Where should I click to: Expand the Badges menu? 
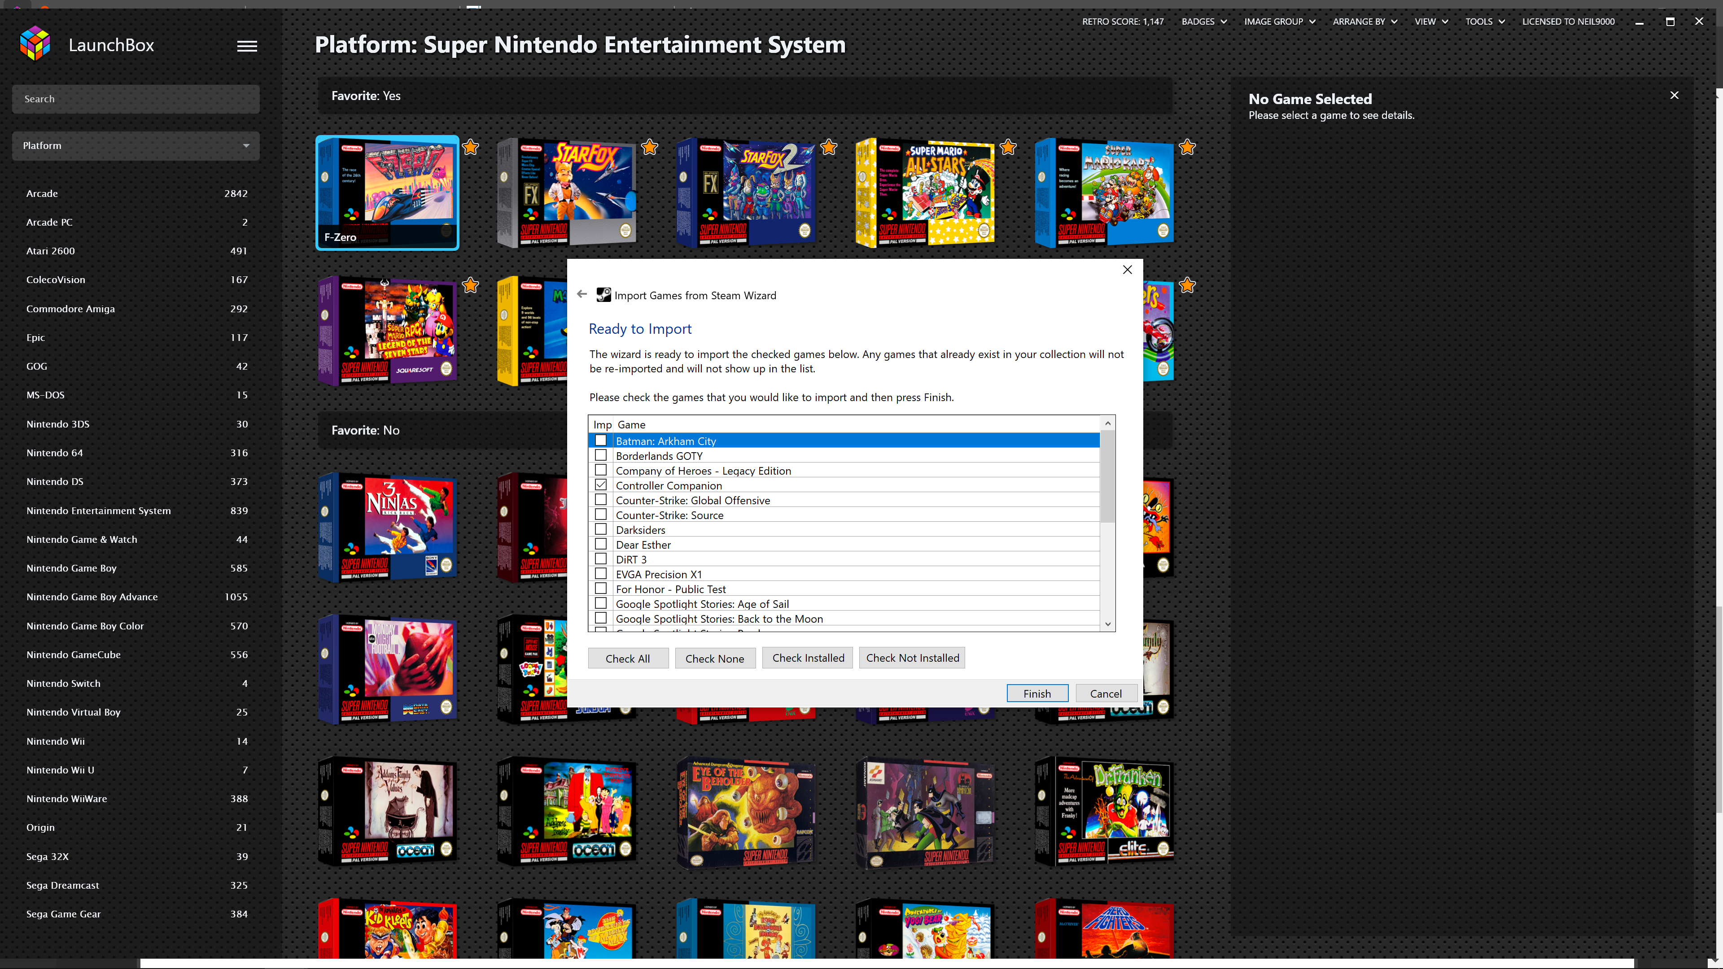pos(1204,22)
